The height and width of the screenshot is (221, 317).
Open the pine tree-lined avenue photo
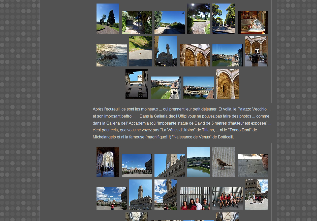click(224, 19)
